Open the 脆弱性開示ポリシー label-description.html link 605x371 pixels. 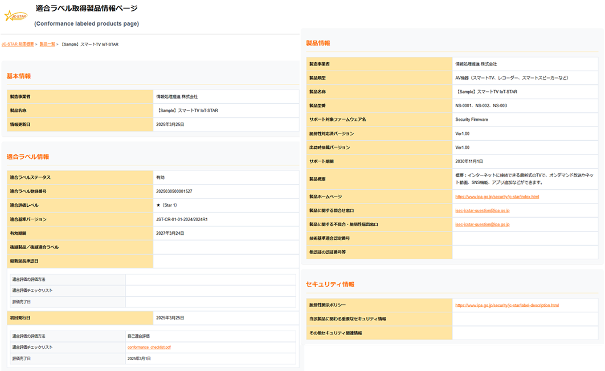point(506,305)
